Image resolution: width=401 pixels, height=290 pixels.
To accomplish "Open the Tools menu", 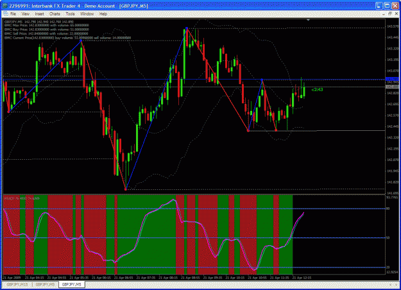I will coord(70,14).
